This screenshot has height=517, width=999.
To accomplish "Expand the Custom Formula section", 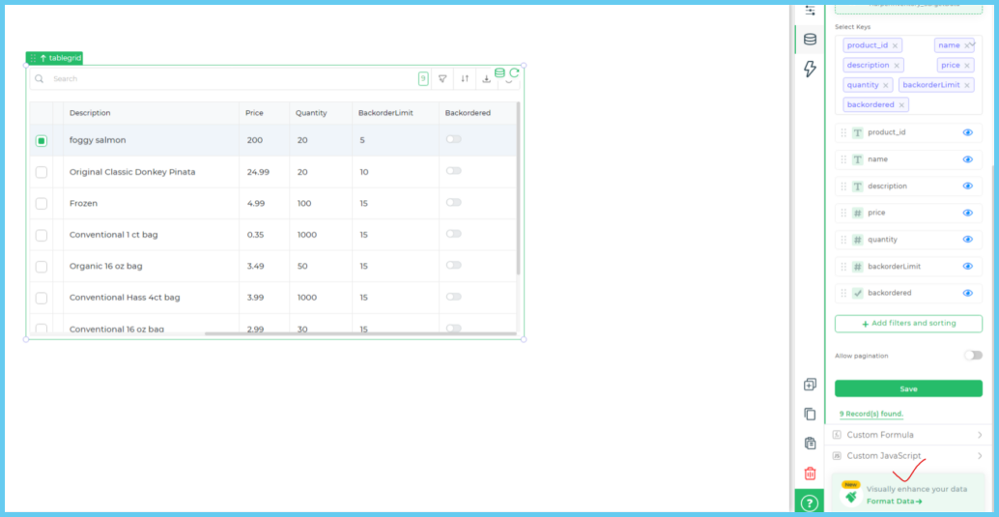I will (x=907, y=435).
